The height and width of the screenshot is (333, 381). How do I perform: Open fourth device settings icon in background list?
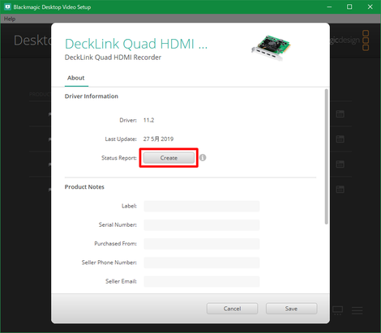pyautogui.click(x=340, y=189)
